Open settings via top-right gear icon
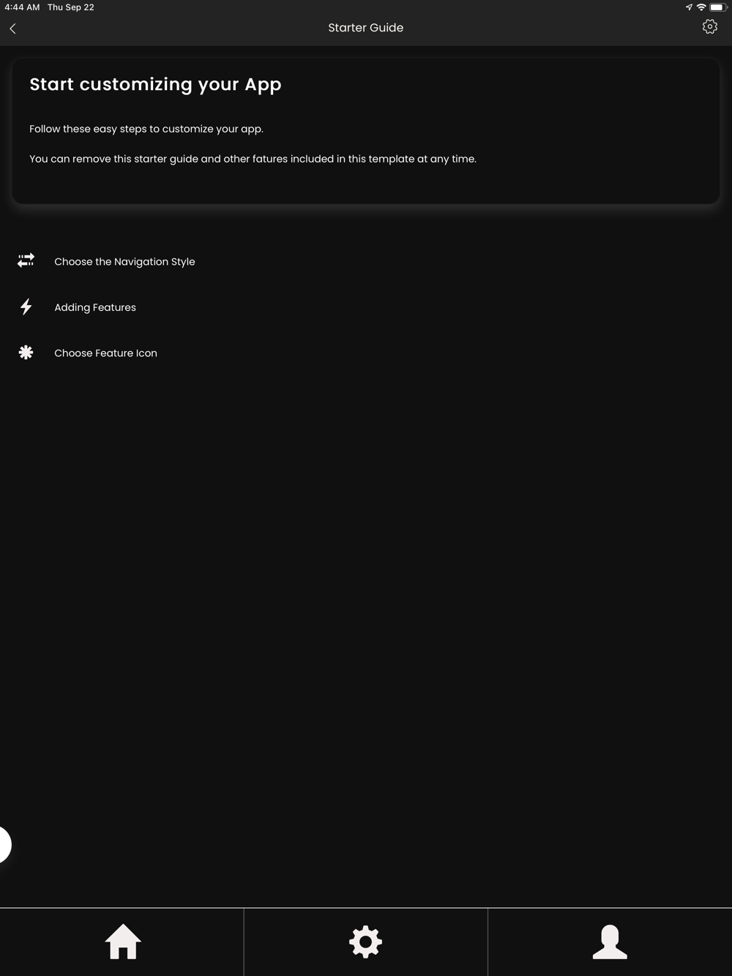732x976 pixels. coord(709,27)
